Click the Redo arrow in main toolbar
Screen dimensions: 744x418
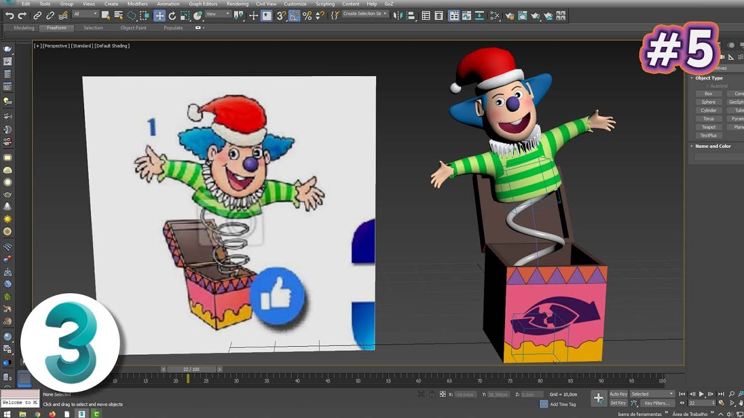click(x=22, y=16)
